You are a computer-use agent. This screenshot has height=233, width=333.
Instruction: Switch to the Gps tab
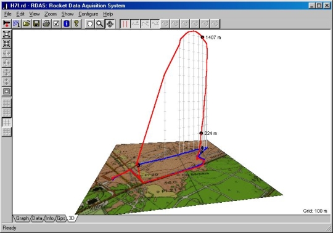[61, 218]
